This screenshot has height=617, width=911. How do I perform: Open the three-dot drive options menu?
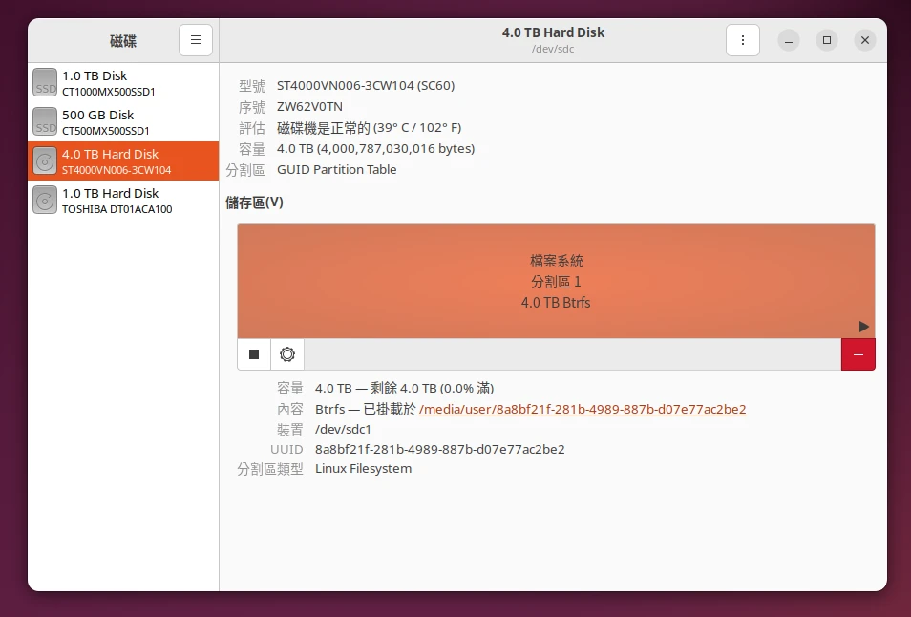[x=742, y=40]
